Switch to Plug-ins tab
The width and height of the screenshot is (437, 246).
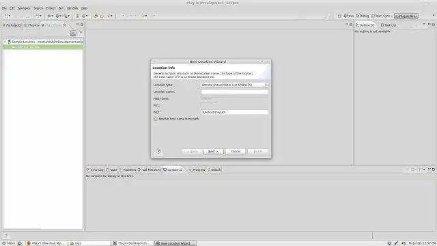pyautogui.click(x=32, y=25)
